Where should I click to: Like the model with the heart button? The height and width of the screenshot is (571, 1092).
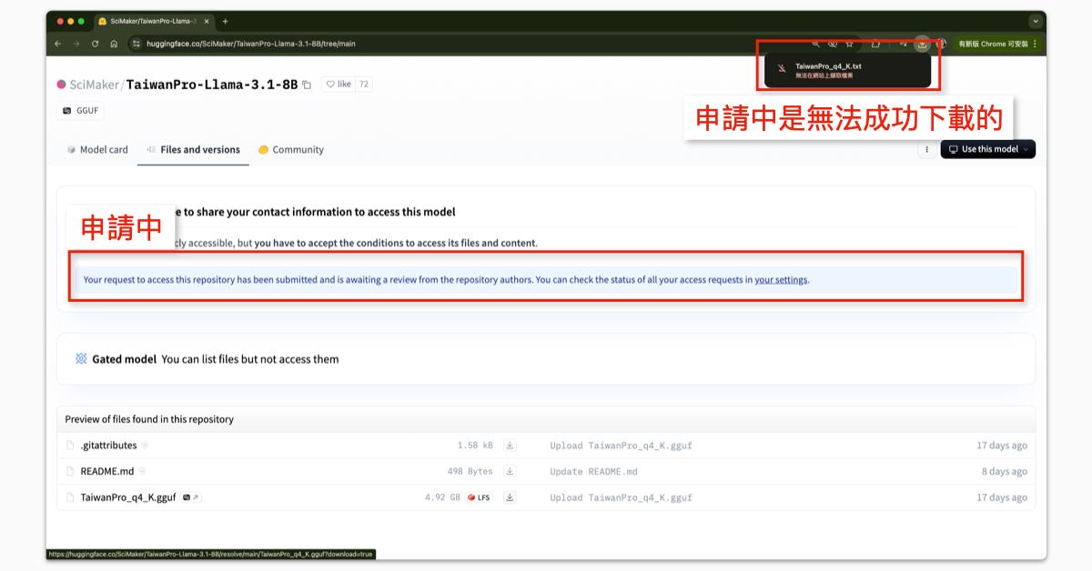[x=339, y=85]
